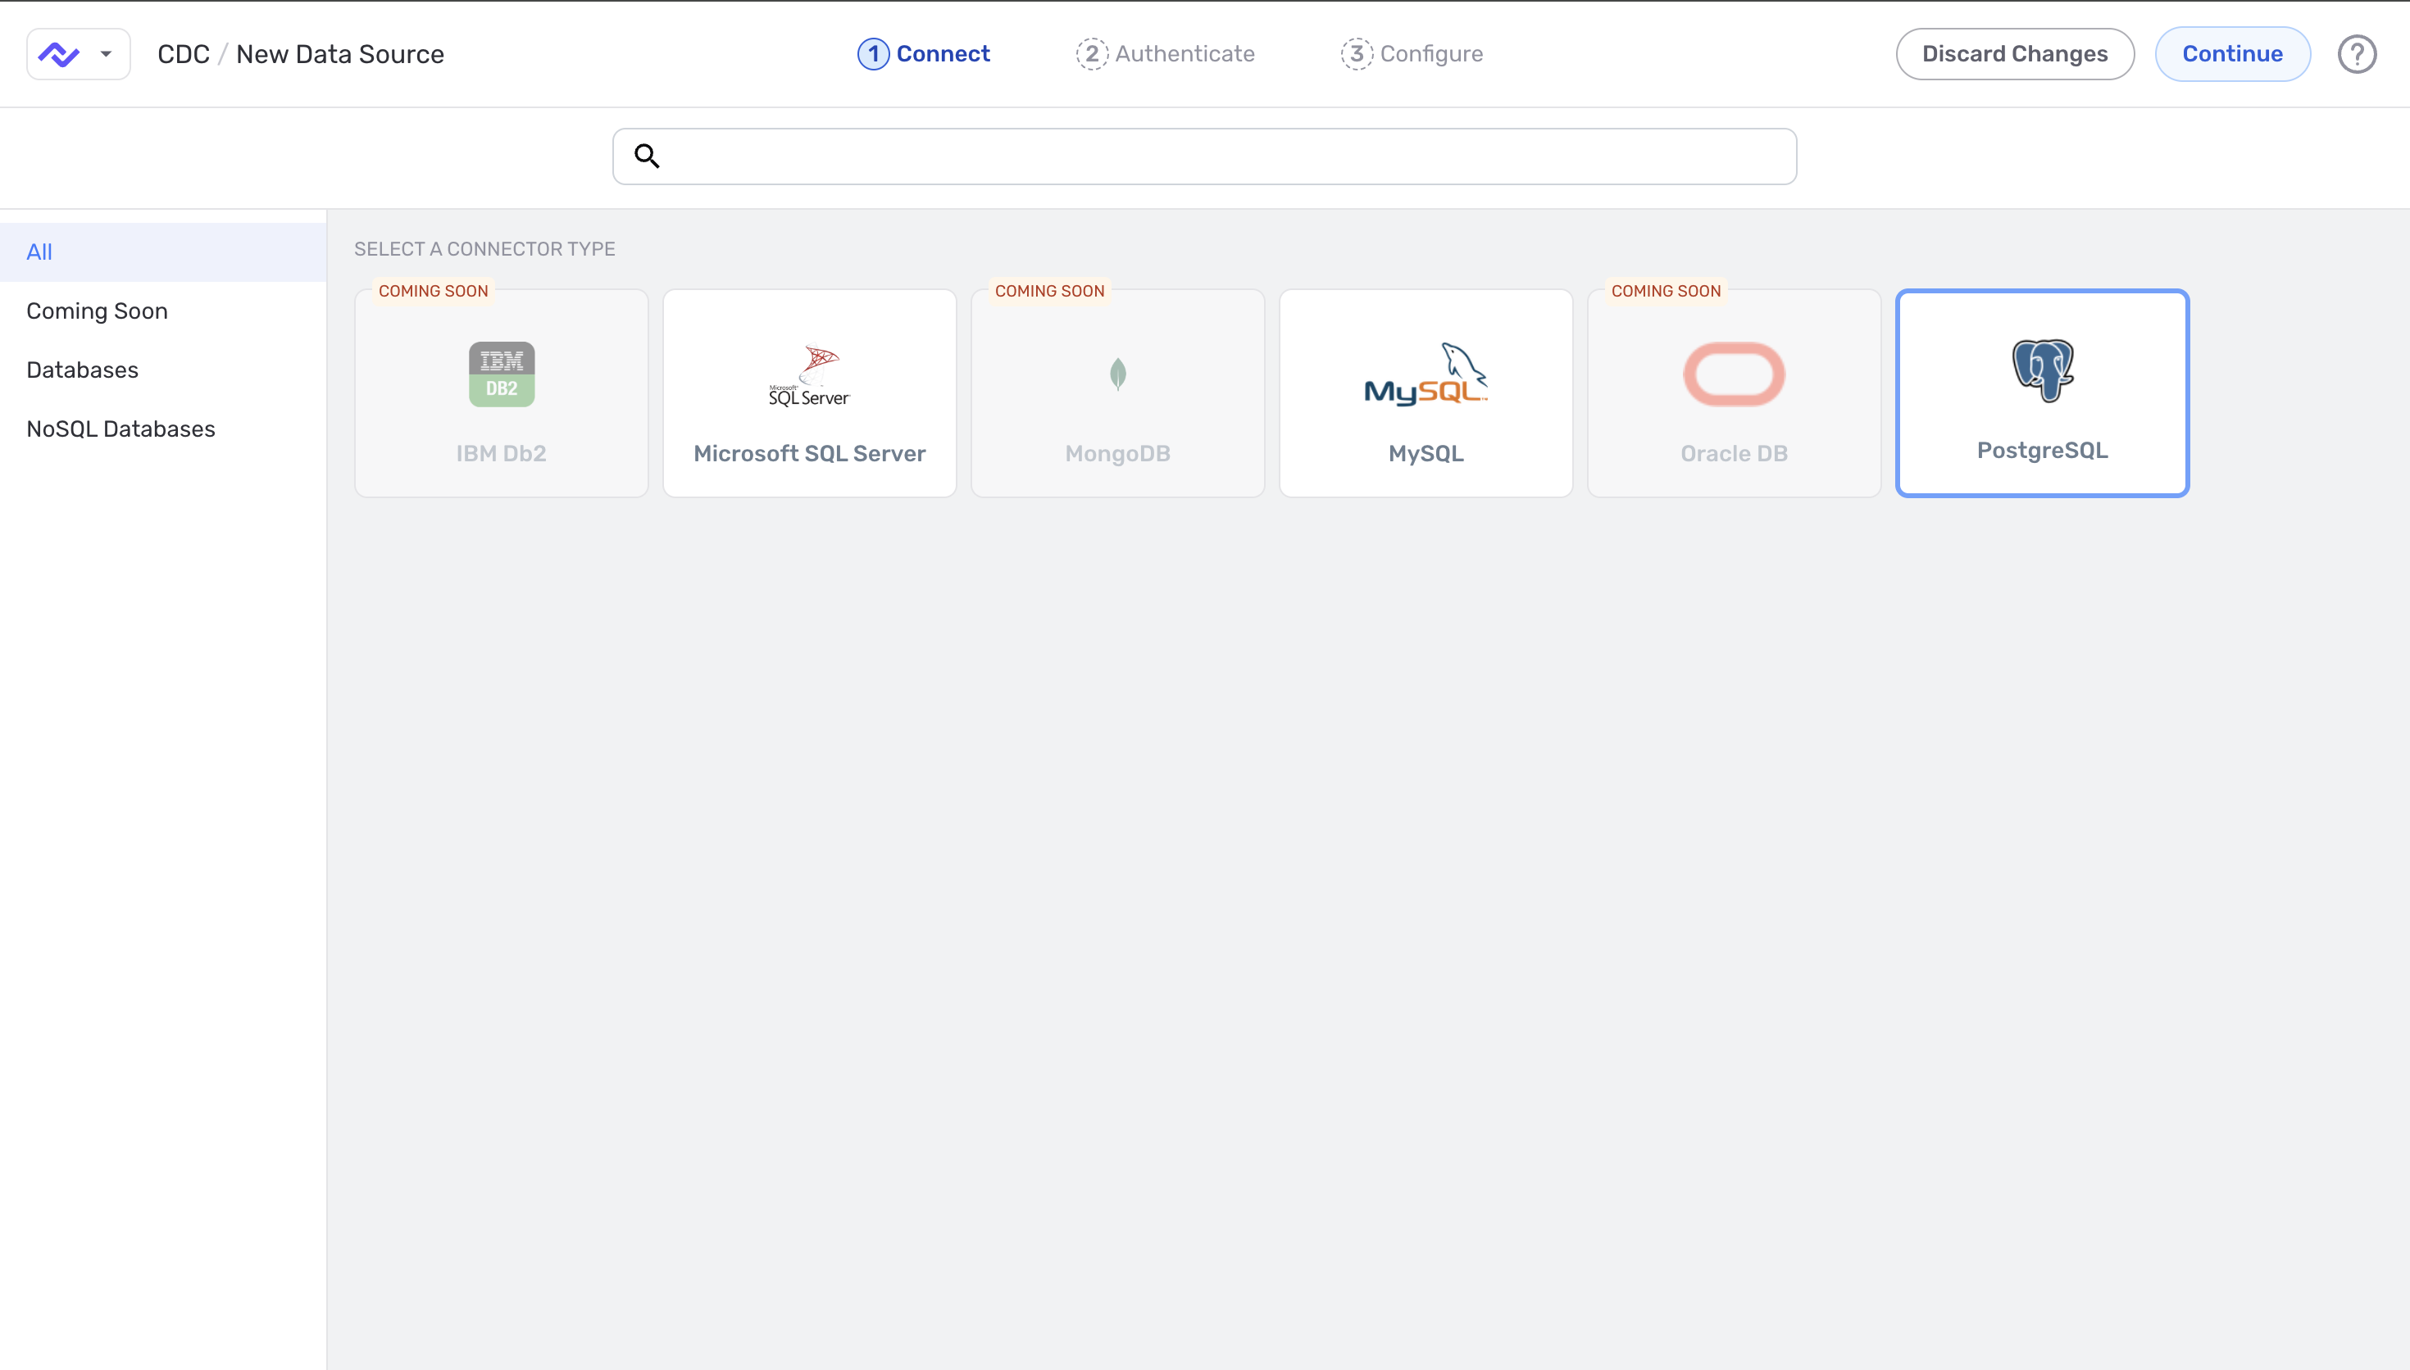The height and width of the screenshot is (1370, 2410).
Task: Select the All category filter
Action: point(163,252)
